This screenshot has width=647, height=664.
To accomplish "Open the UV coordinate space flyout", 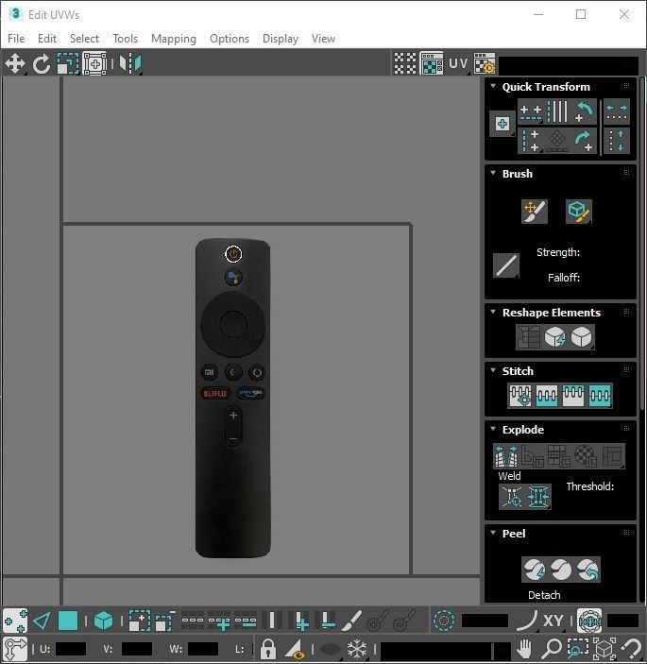I will [459, 63].
